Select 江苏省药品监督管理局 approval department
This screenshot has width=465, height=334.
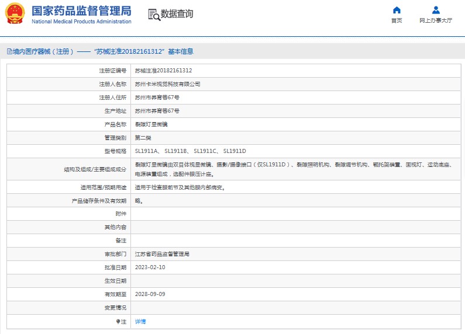click(x=162, y=254)
